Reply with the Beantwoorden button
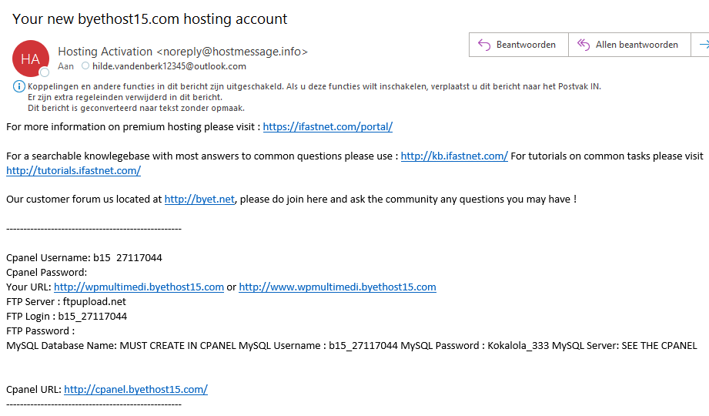The width and height of the screenshot is (709, 416). pos(519,45)
